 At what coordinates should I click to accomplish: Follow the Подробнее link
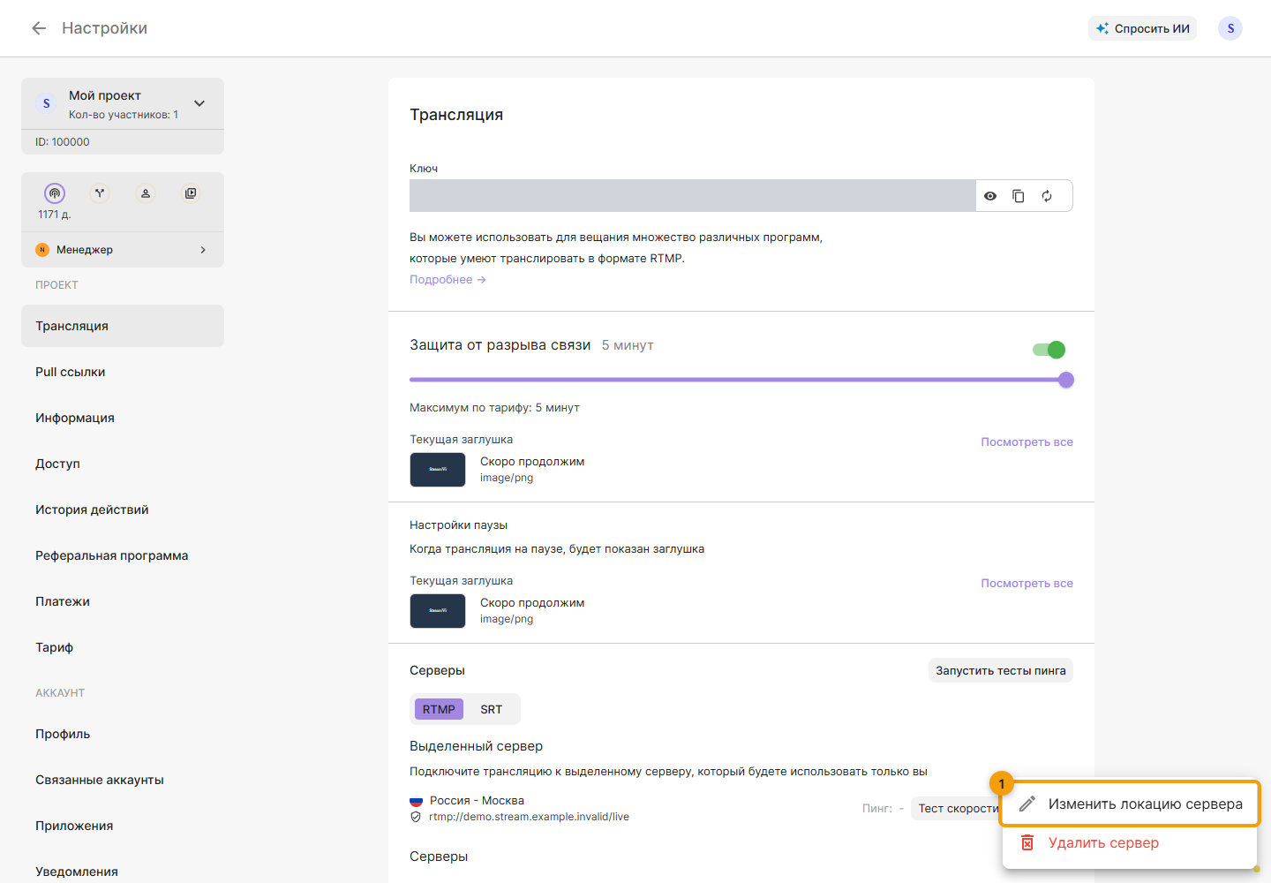(447, 280)
